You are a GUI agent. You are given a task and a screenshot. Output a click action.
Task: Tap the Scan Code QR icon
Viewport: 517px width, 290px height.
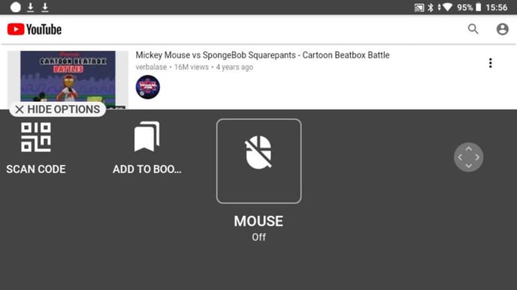click(x=36, y=137)
